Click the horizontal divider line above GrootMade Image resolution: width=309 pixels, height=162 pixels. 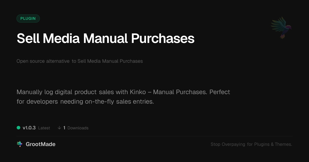click(154, 136)
